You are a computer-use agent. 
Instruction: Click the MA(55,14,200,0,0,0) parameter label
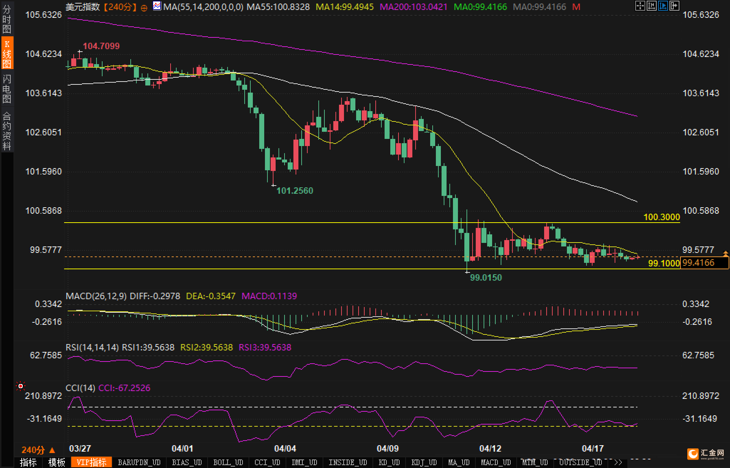coord(203,7)
